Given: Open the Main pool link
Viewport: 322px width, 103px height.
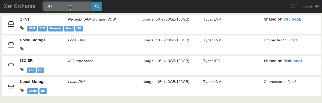Looking at the screenshot, I should click(x=293, y=61).
